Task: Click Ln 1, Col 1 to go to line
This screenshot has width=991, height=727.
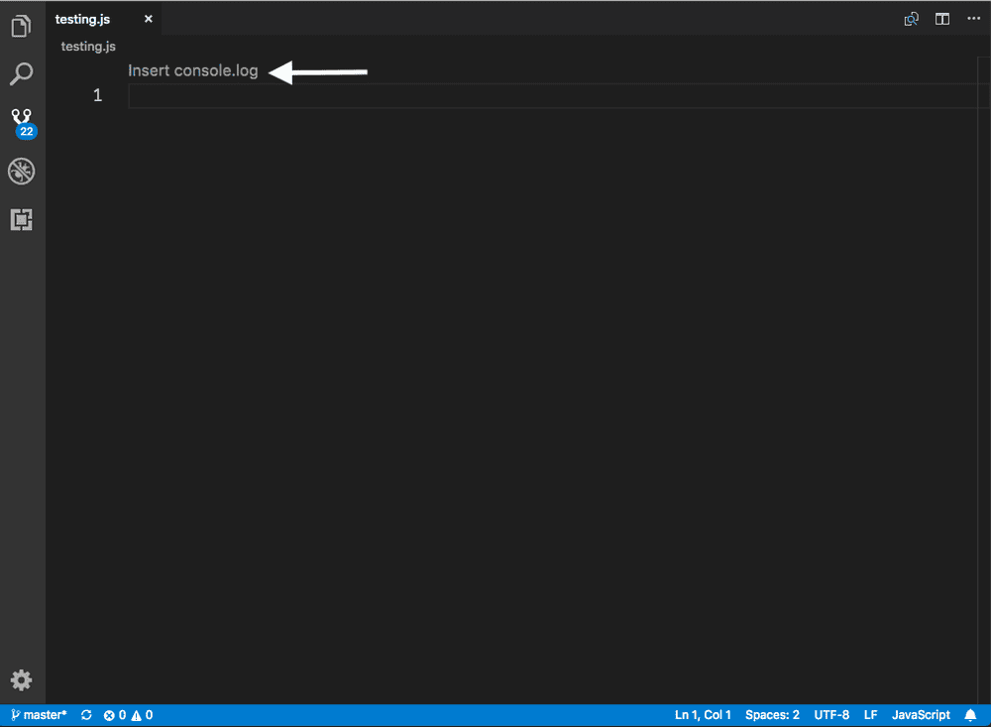Action: pyautogui.click(x=703, y=714)
